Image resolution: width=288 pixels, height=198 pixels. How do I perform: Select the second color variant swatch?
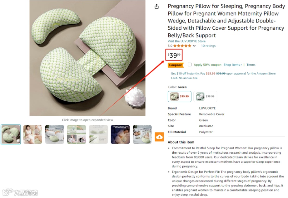point(205,96)
